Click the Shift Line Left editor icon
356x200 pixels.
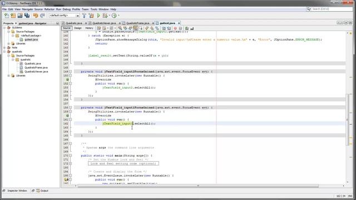click(x=164, y=28)
